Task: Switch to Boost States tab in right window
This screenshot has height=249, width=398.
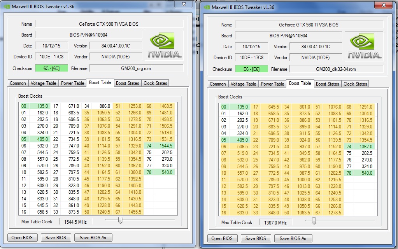Action: (x=328, y=84)
